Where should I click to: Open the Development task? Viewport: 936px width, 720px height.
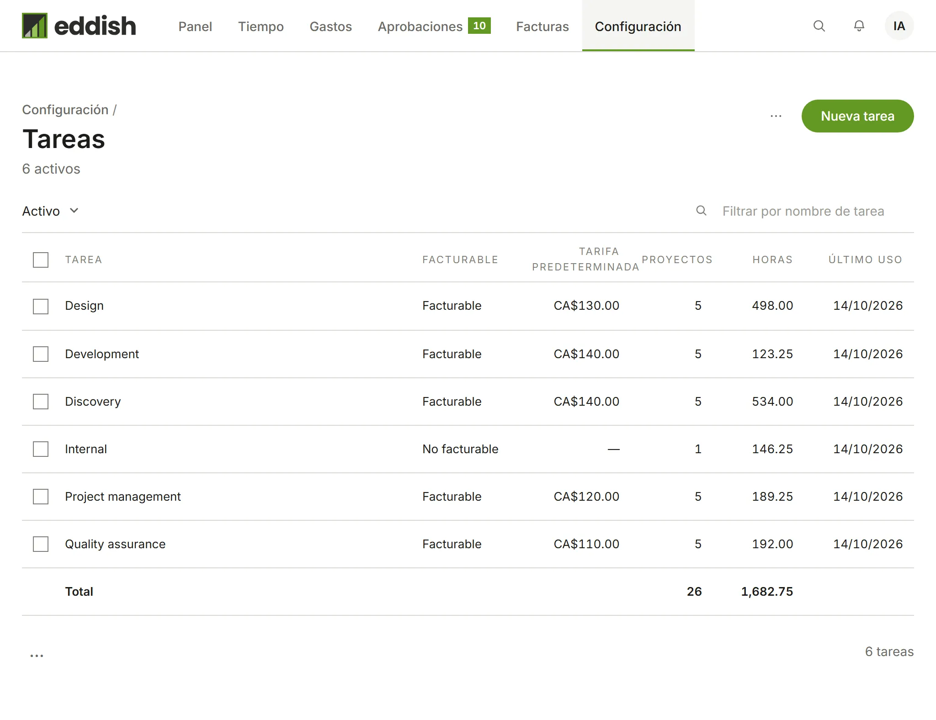[102, 354]
